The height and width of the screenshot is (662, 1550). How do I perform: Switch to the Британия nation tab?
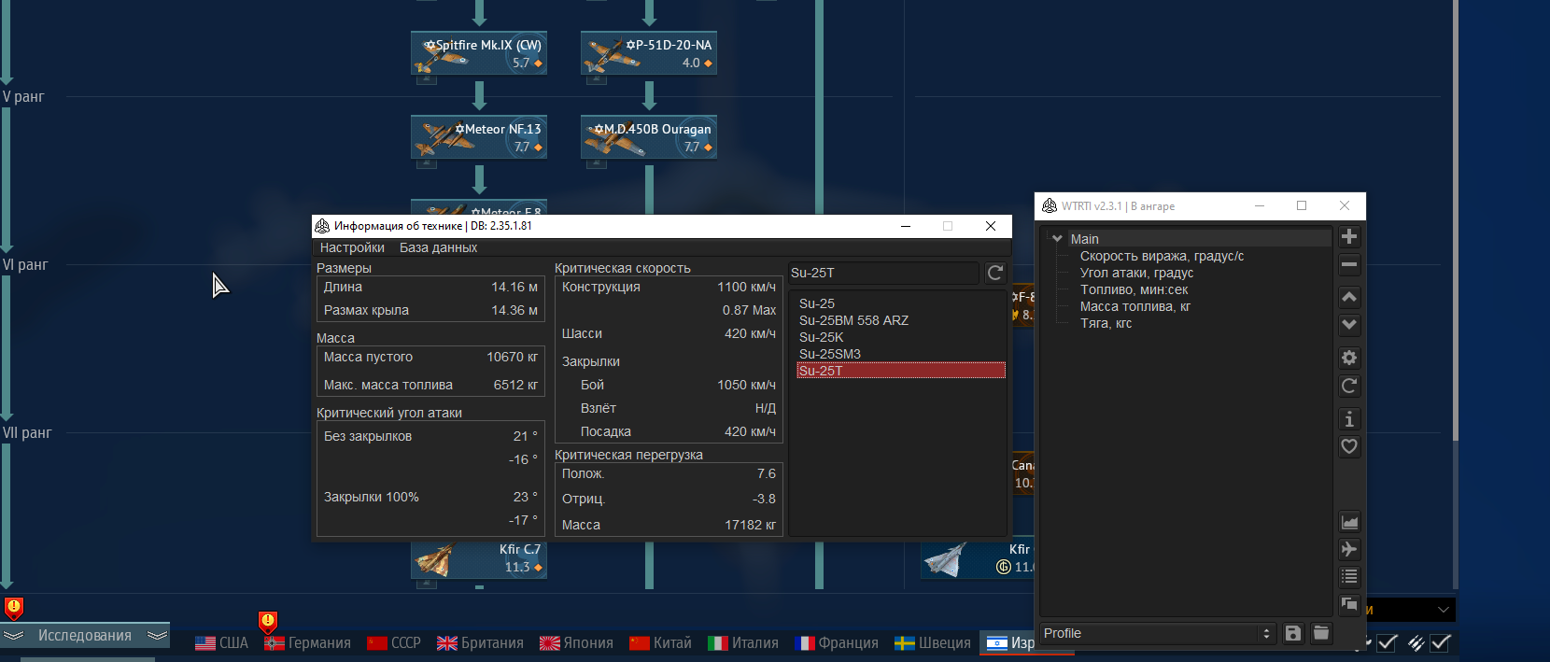(x=480, y=642)
